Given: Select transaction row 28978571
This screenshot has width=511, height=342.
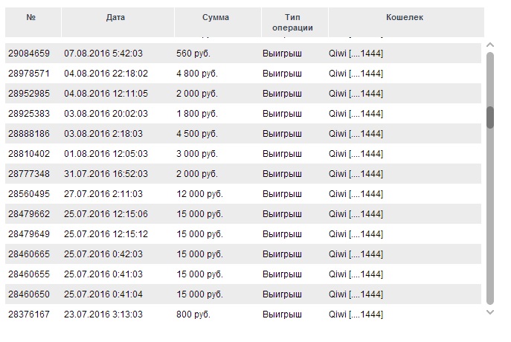Looking at the screenshot, I should pos(243,74).
